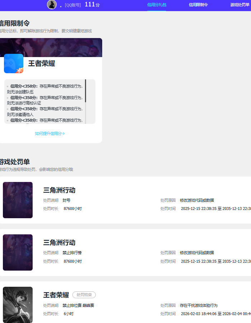Click the 111分 credit score
The height and width of the screenshot is (323, 251).
click(x=92, y=4)
